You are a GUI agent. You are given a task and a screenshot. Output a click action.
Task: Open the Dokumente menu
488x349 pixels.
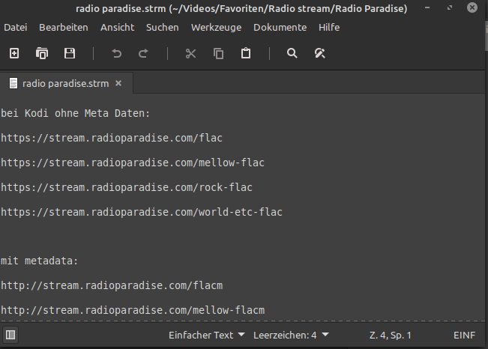click(280, 28)
